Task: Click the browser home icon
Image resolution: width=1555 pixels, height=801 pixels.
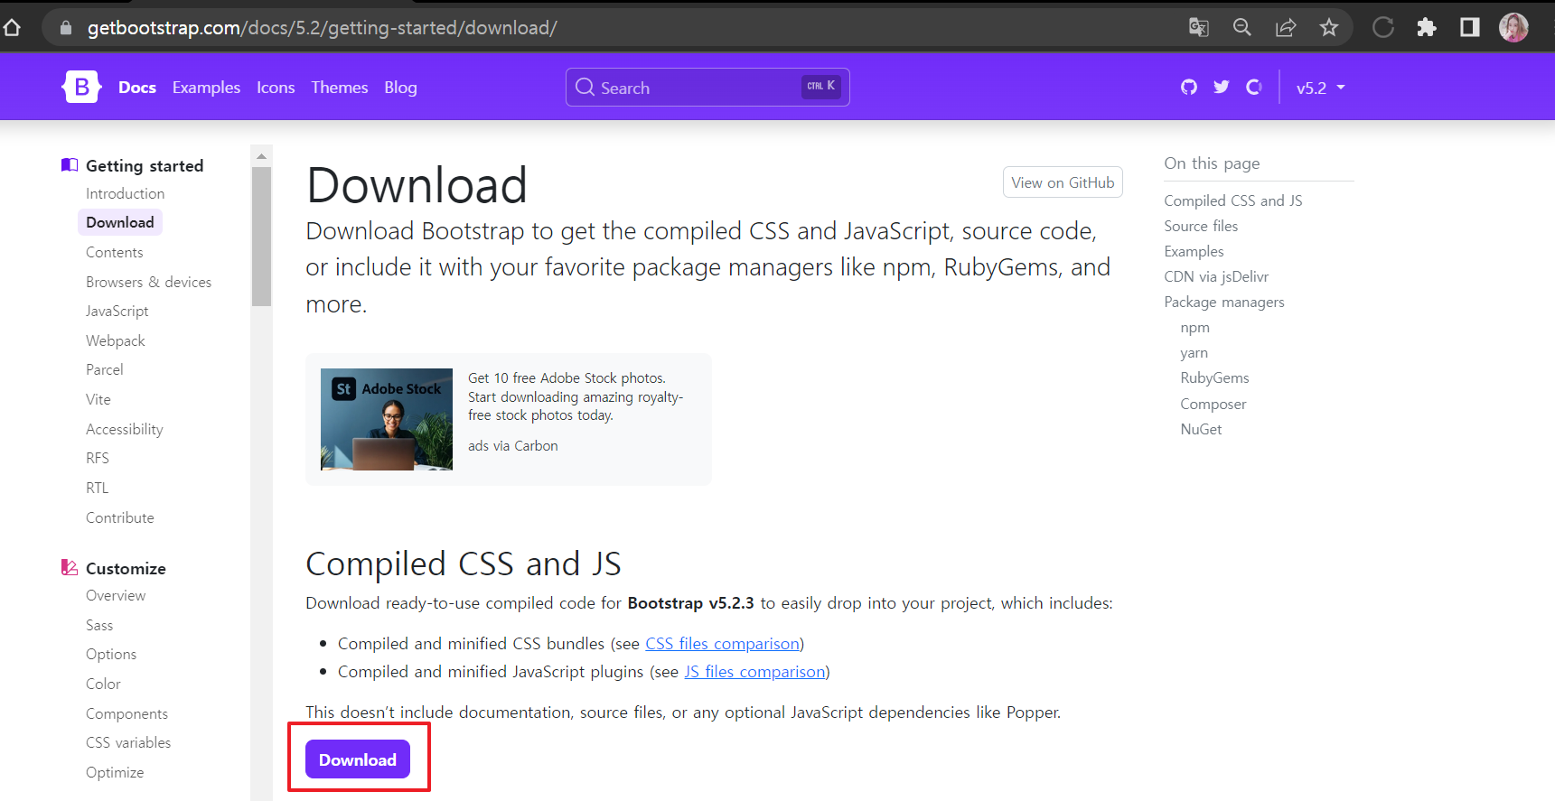Action: [x=12, y=28]
